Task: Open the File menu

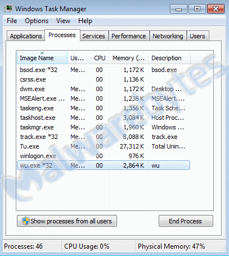Action: [x=12, y=21]
